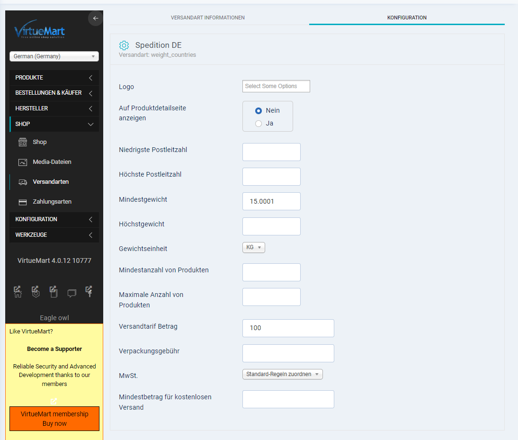Click the Zahlungsarten credit card icon
518x440 pixels.
(x=23, y=202)
